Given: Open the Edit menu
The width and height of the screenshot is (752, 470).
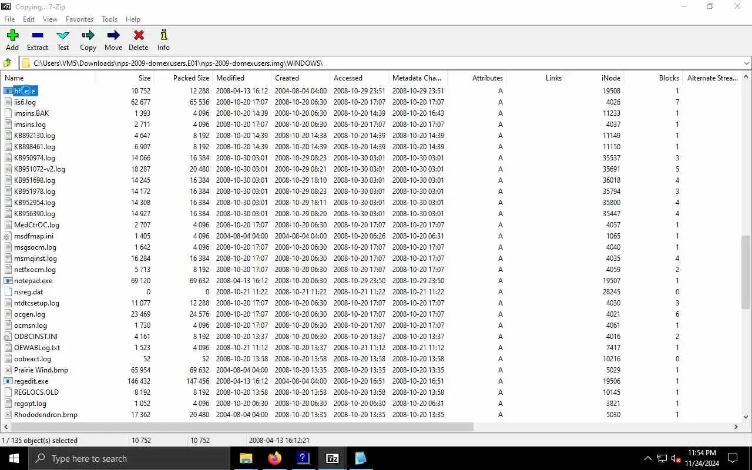Looking at the screenshot, I should pyautogui.click(x=29, y=19).
